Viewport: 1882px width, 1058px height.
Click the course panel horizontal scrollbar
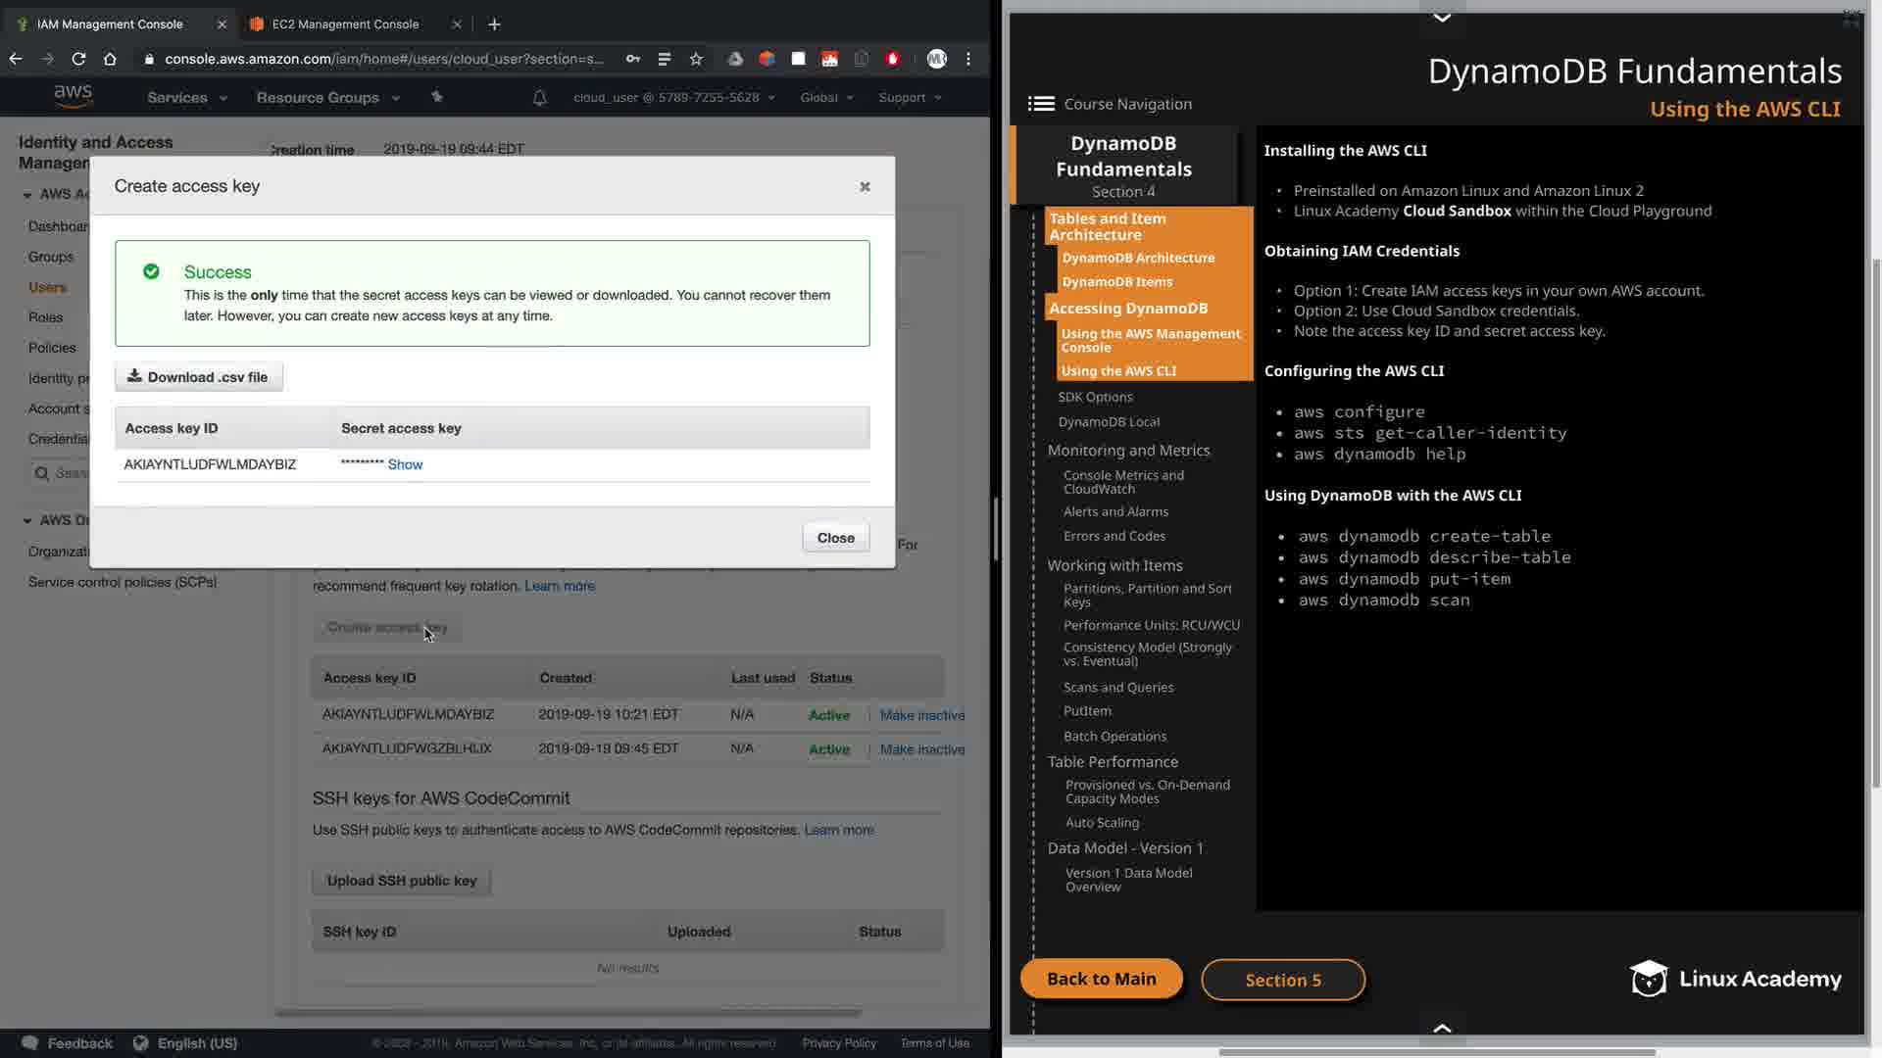click(x=1437, y=1052)
